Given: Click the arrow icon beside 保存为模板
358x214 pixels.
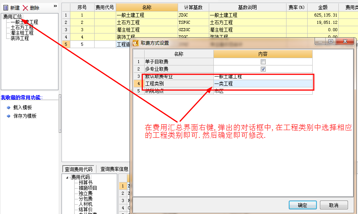Looking at the screenshot, I should [9, 116].
